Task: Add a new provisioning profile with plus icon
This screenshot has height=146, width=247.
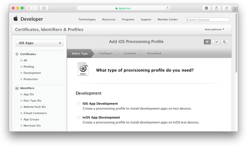Action: point(207,42)
